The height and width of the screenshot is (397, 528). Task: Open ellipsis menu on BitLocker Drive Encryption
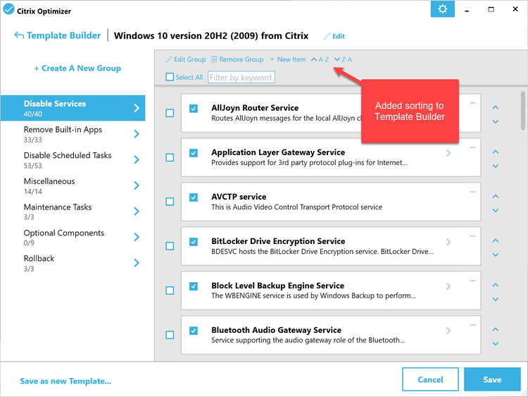click(x=473, y=236)
